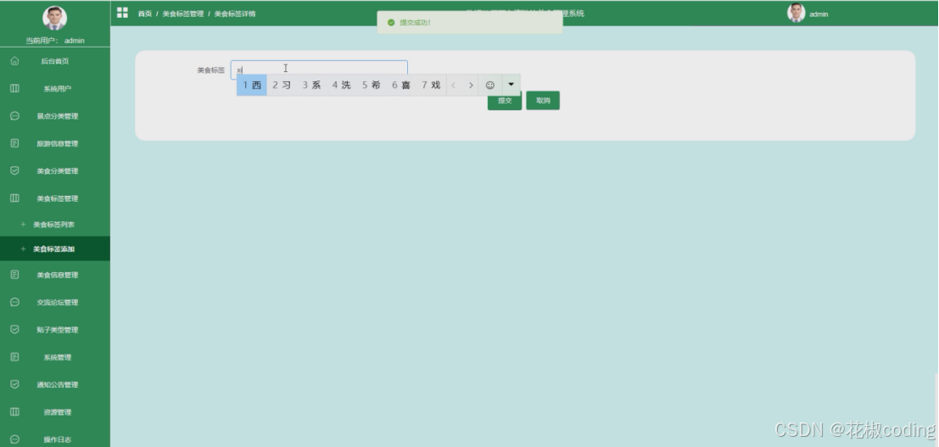Choose IME candidate 2 习
Image resolution: width=939 pixels, height=447 pixels.
282,85
